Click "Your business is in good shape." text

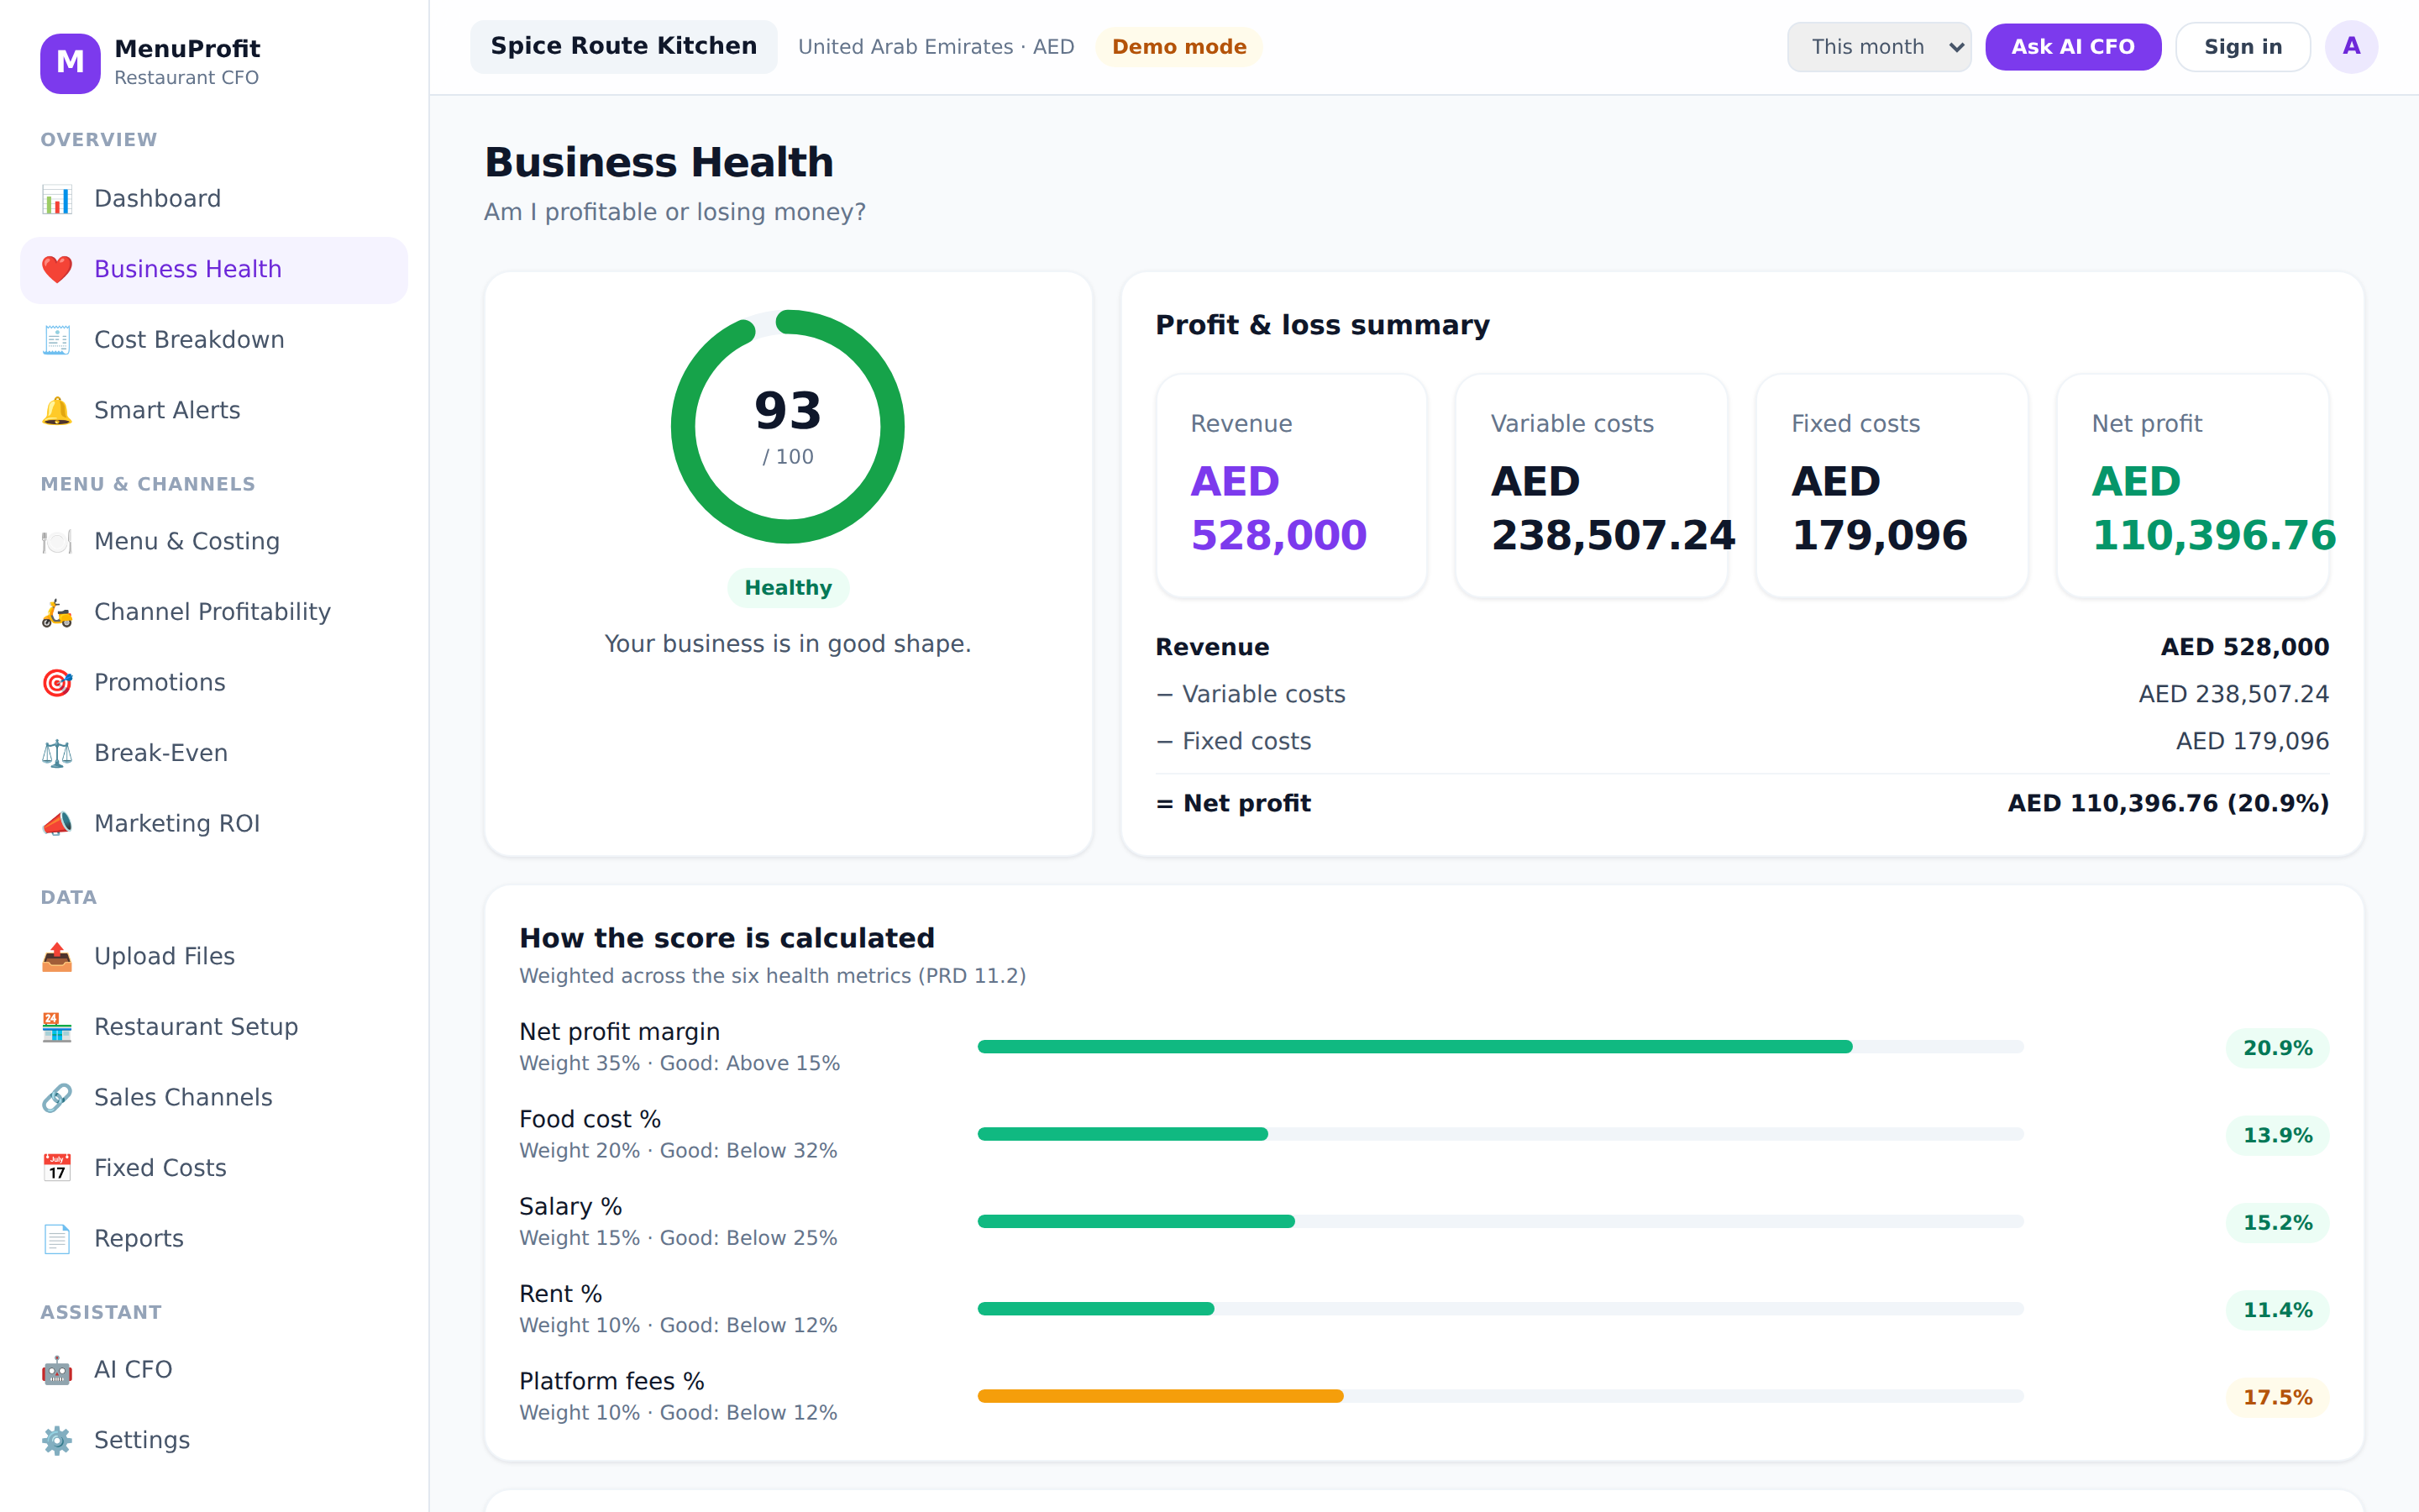click(x=788, y=644)
